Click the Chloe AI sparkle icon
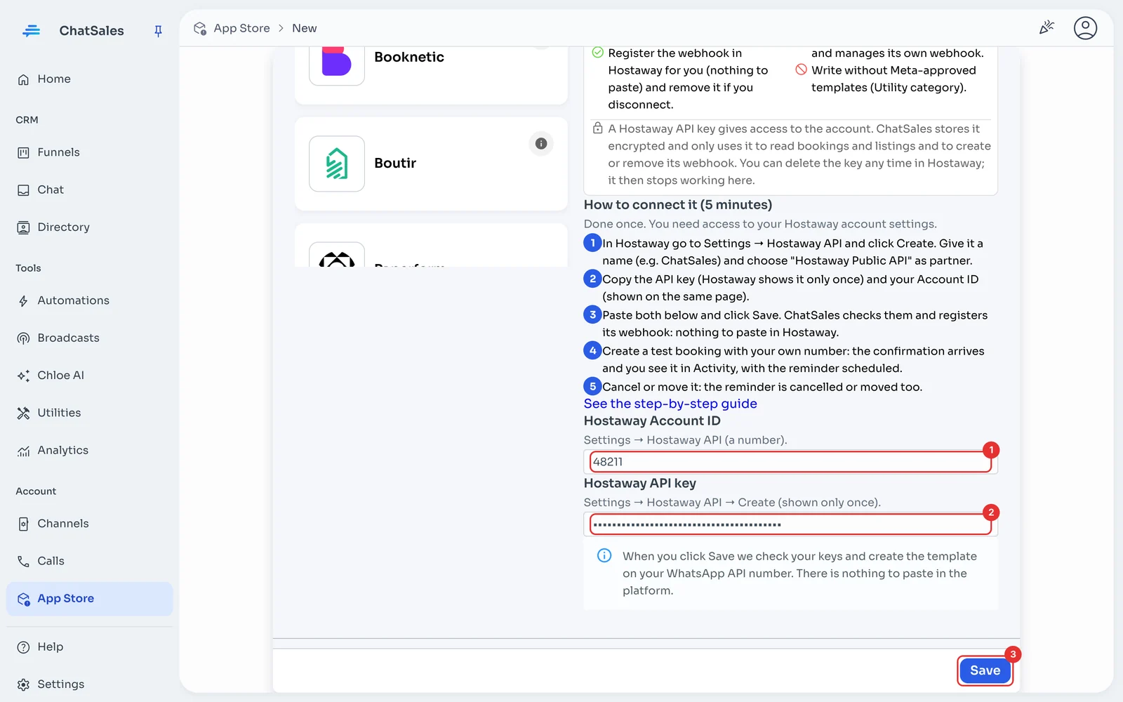1123x702 pixels. (23, 376)
